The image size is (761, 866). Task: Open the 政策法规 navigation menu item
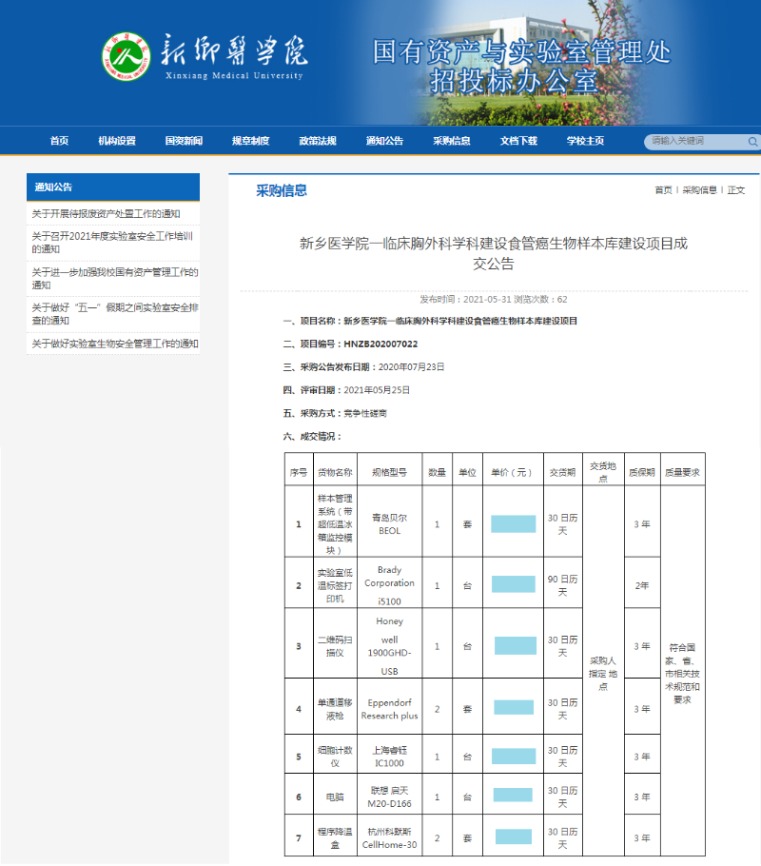(x=316, y=140)
